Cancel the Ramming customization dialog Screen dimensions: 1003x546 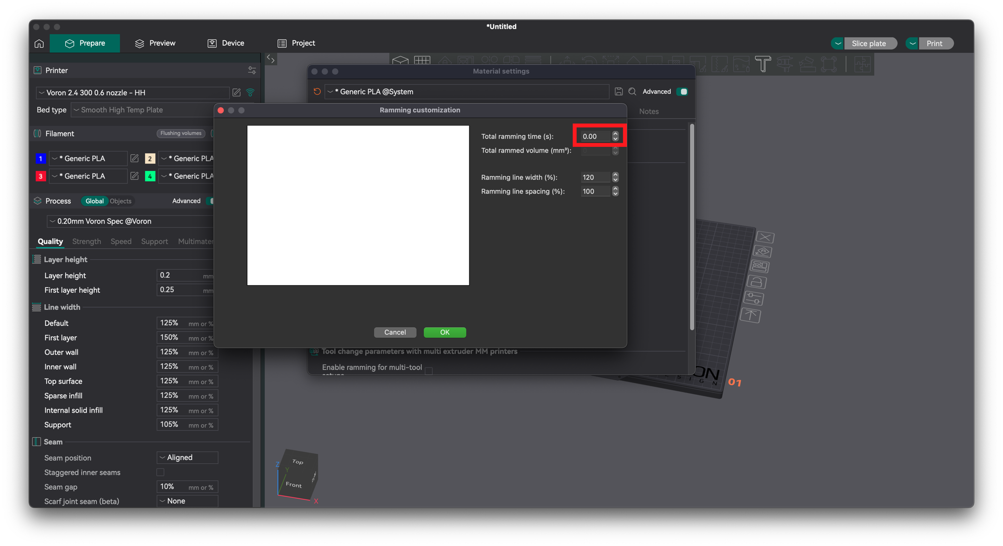(x=395, y=332)
